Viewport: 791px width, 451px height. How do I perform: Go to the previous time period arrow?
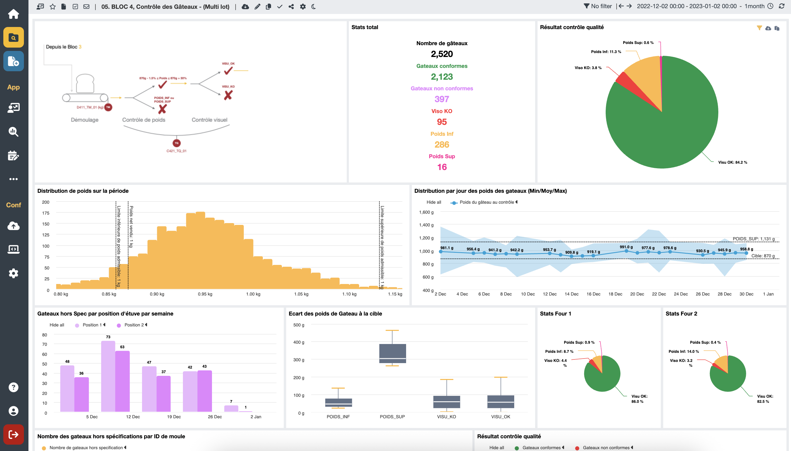coord(621,6)
